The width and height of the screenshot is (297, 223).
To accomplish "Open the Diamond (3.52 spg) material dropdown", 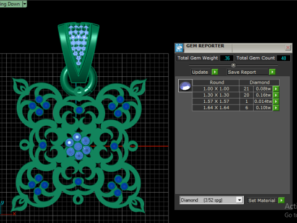I will (239, 200).
